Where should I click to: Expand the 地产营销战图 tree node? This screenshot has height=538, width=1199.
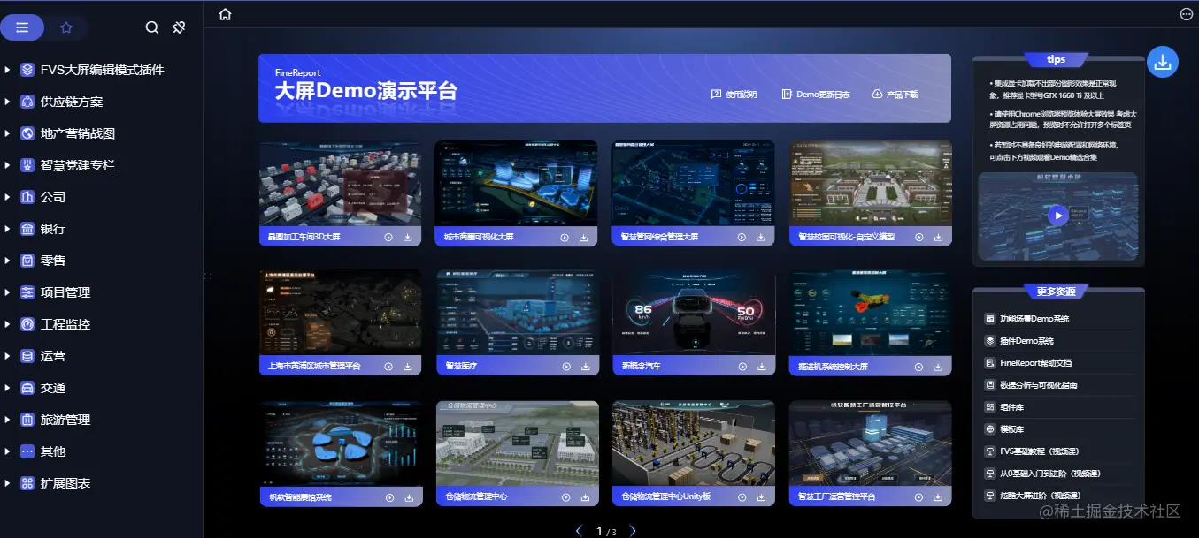7,133
